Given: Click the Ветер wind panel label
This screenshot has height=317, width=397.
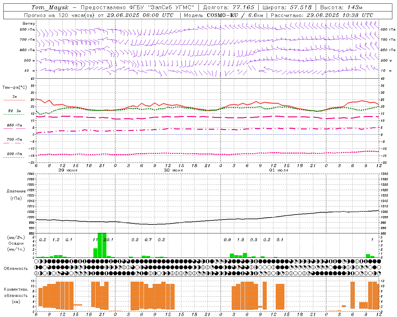Looking at the screenshot, I should coord(29,24).
